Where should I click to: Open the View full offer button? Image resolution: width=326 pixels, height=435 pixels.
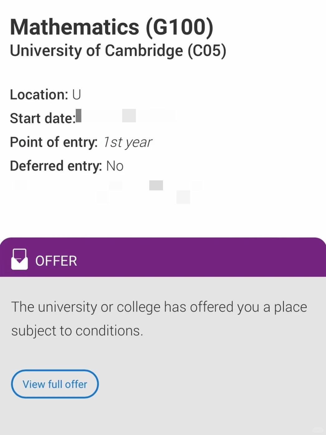[55, 384]
